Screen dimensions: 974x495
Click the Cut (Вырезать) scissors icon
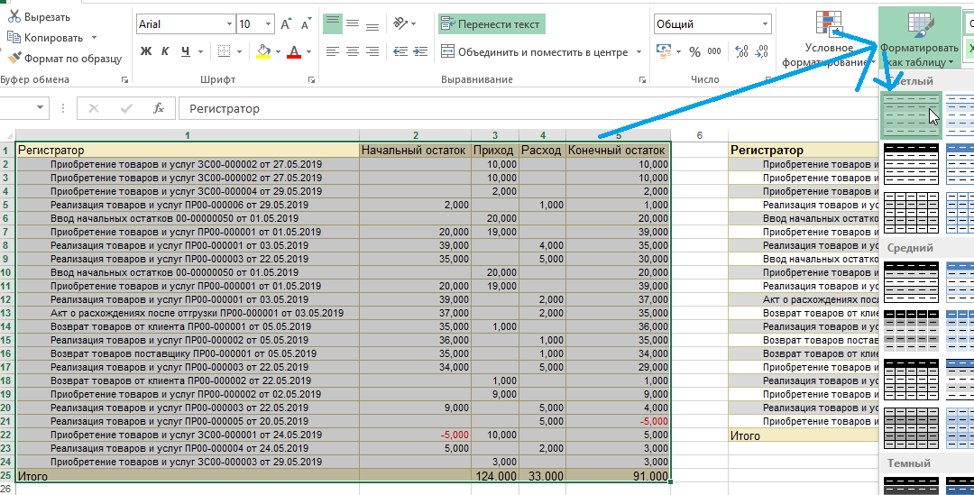tap(14, 17)
